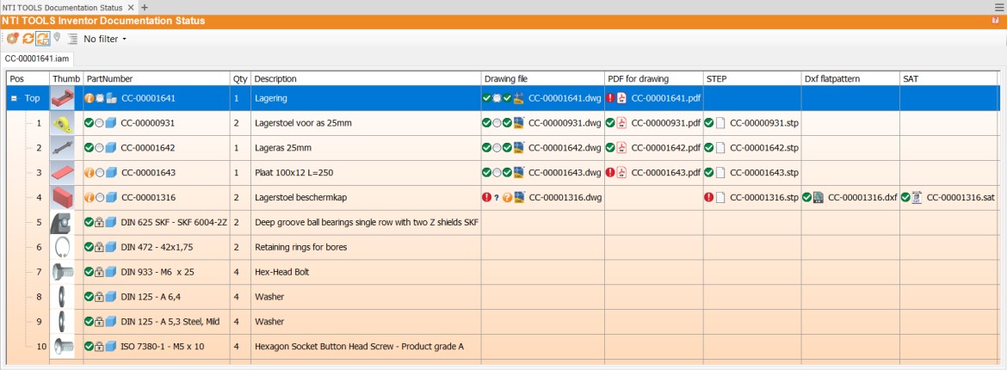Click the help icon in orange header

coord(995,21)
